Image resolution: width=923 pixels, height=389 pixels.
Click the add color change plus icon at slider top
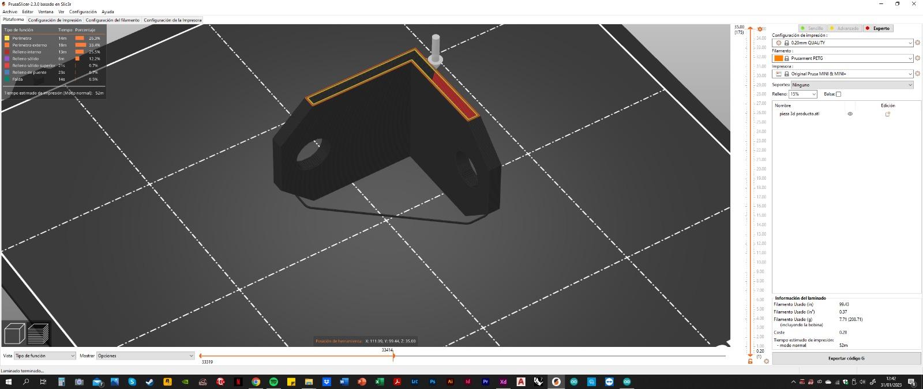coord(760,29)
